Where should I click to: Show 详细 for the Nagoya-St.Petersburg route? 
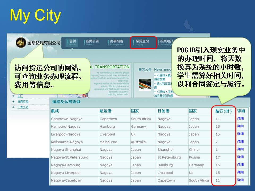click(240, 157)
